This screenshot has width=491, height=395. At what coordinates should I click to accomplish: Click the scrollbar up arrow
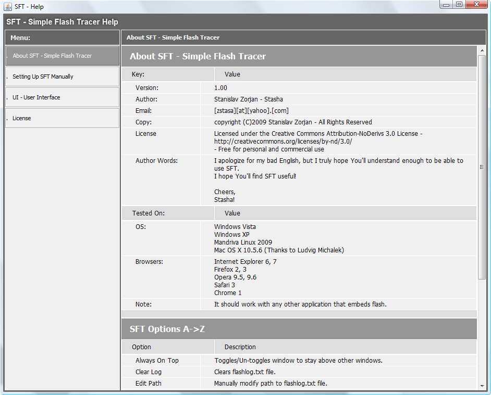click(x=482, y=50)
